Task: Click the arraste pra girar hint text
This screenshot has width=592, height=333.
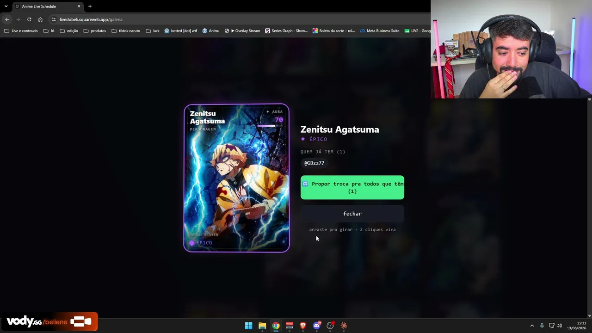Action: click(x=352, y=229)
